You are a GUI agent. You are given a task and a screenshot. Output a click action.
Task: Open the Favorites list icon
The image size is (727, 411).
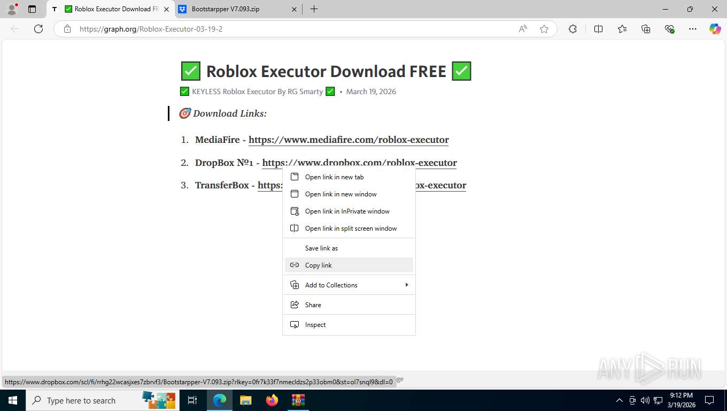coord(622,29)
